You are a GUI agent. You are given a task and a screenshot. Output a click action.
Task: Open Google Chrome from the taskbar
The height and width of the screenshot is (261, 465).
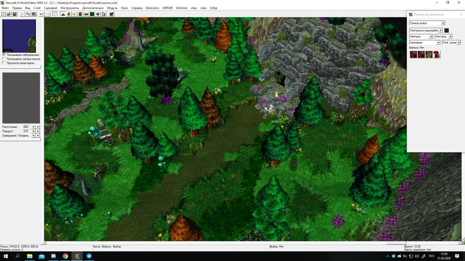pyautogui.click(x=65, y=256)
